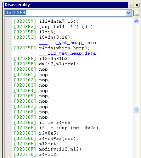Select instruction dm(i7,m7)=px1;
141x158 pixels.
coord(59,64)
